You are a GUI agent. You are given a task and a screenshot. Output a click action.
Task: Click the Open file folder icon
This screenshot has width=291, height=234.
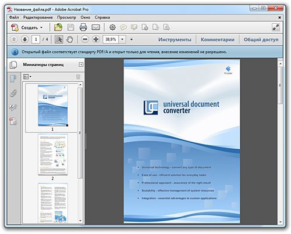tap(58, 27)
